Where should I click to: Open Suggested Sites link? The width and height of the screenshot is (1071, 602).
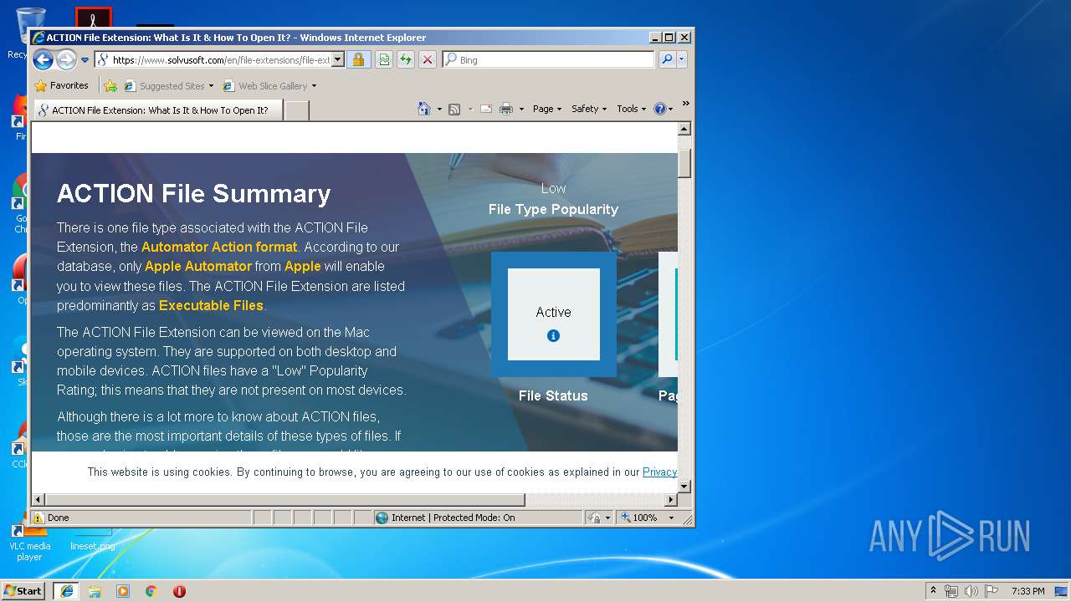(168, 85)
